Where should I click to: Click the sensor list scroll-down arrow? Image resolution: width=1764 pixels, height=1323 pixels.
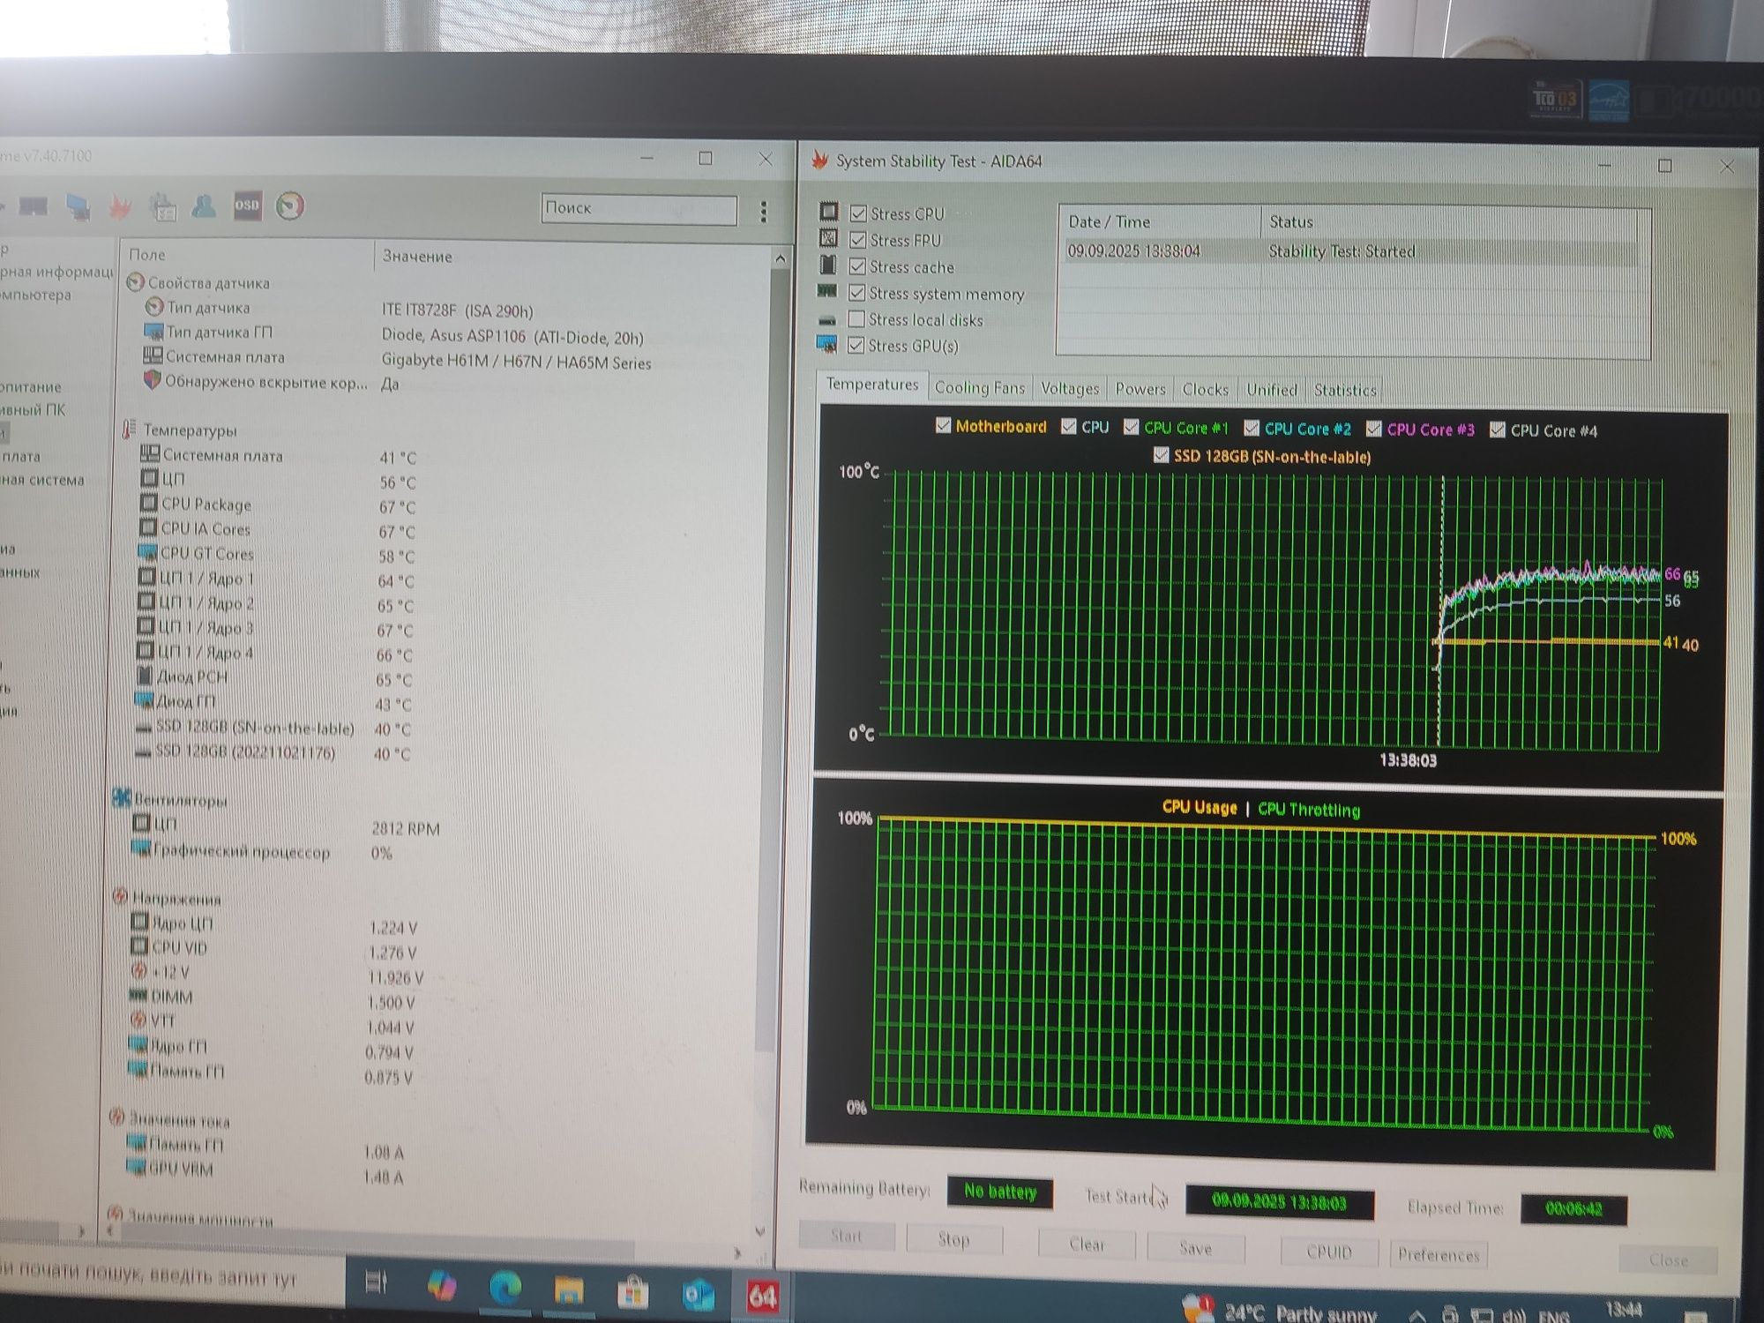click(x=760, y=1230)
